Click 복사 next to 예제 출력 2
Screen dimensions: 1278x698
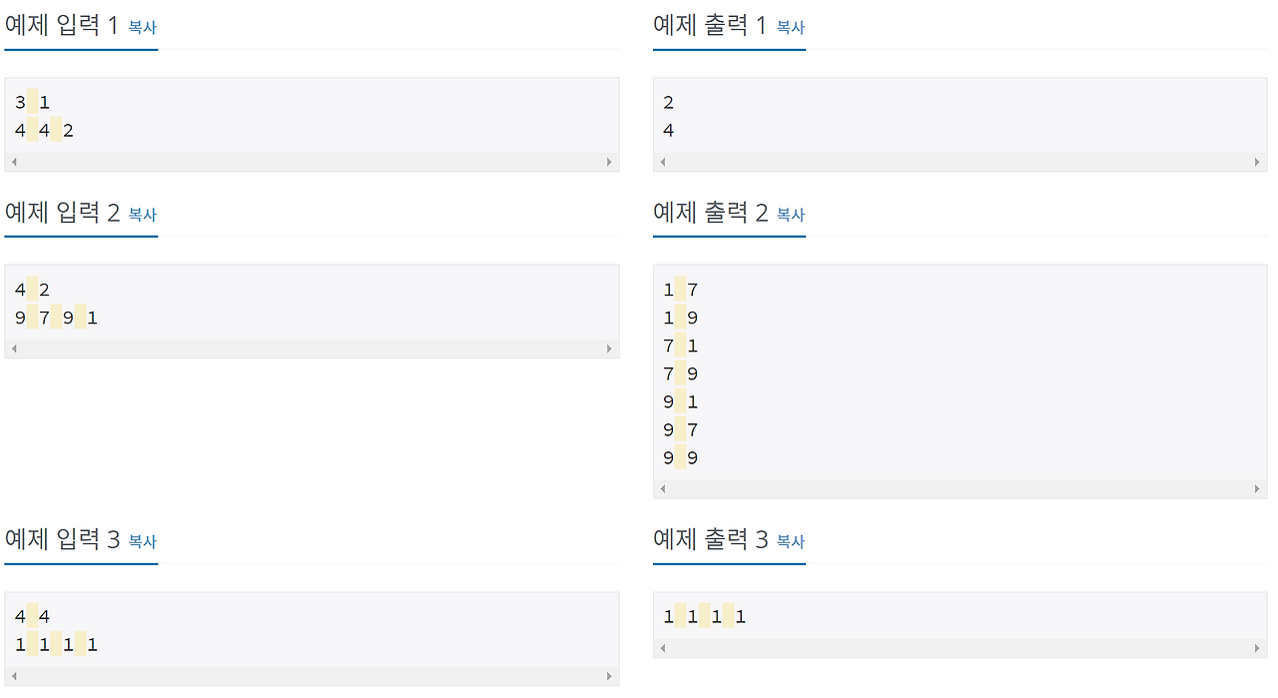point(790,215)
